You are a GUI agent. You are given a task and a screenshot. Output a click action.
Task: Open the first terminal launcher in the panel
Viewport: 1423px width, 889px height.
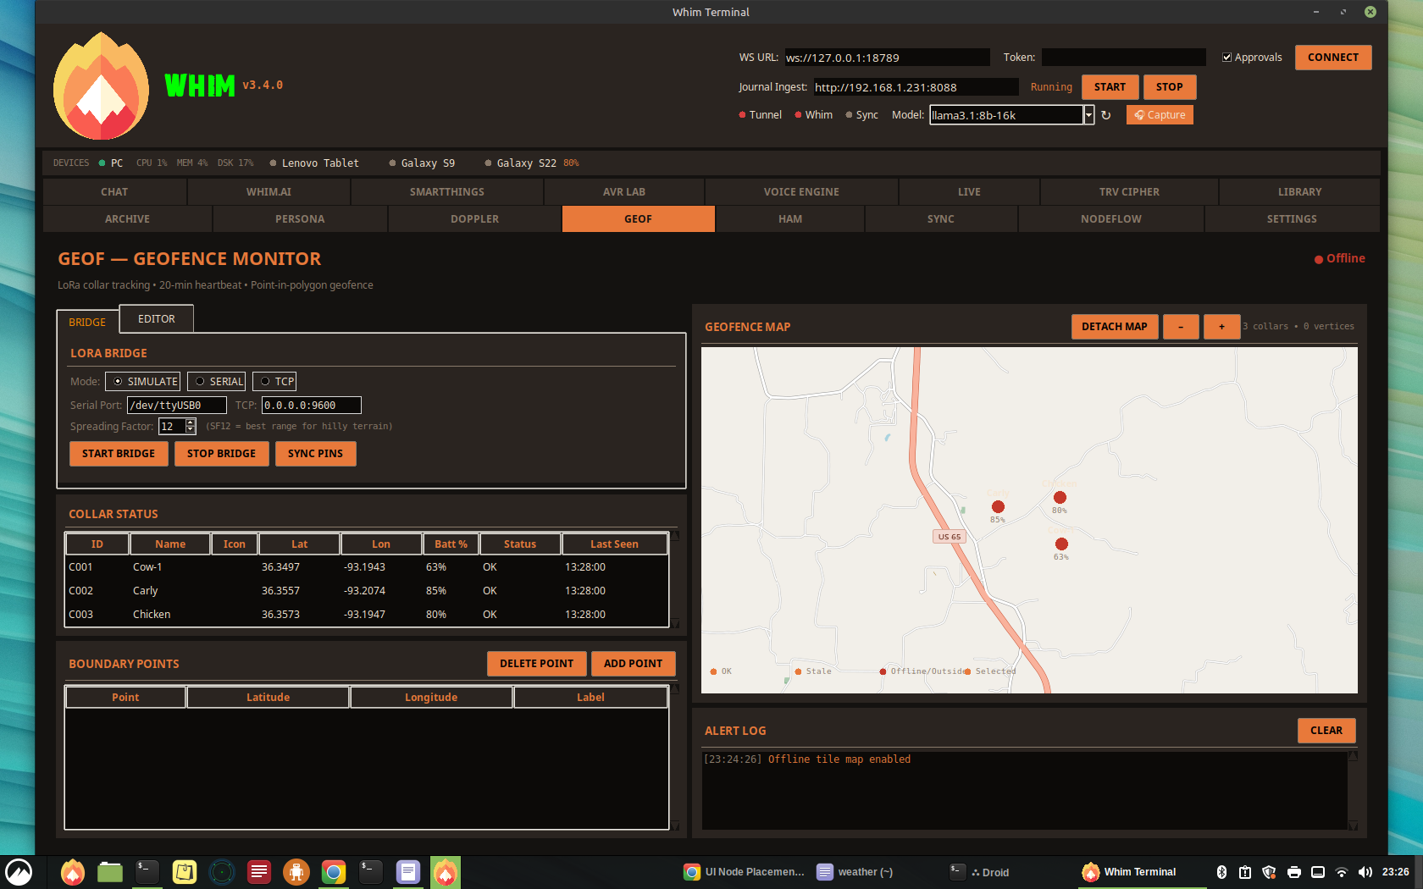pyautogui.click(x=147, y=872)
